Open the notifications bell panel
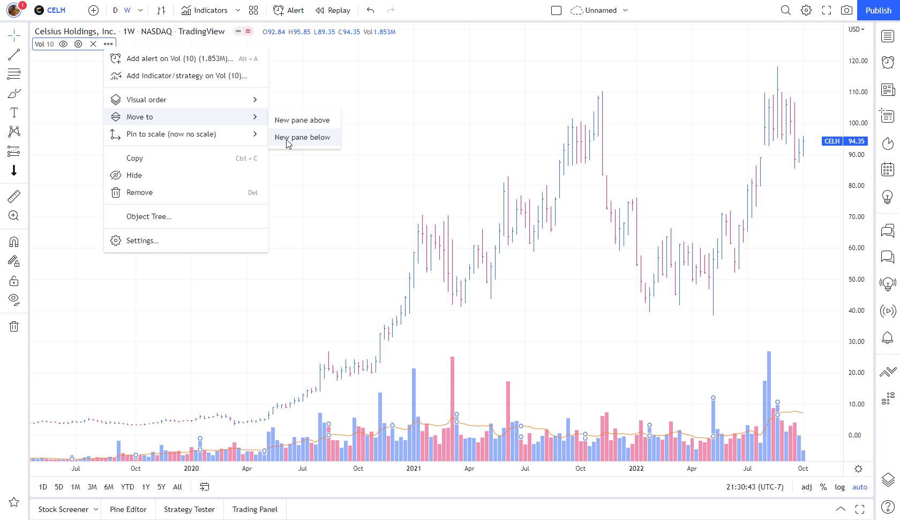The height and width of the screenshot is (520, 900). click(x=888, y=338)
